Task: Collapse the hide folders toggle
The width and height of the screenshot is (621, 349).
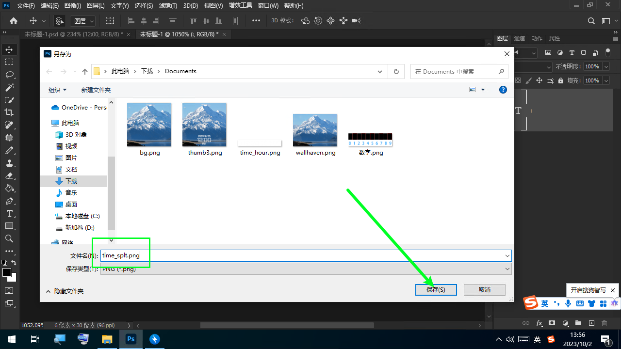Action: pyautogui.click(x=65, y=291)
